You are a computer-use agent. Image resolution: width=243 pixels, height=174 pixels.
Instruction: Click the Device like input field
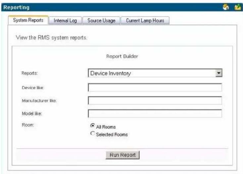[x=155, y=87]
